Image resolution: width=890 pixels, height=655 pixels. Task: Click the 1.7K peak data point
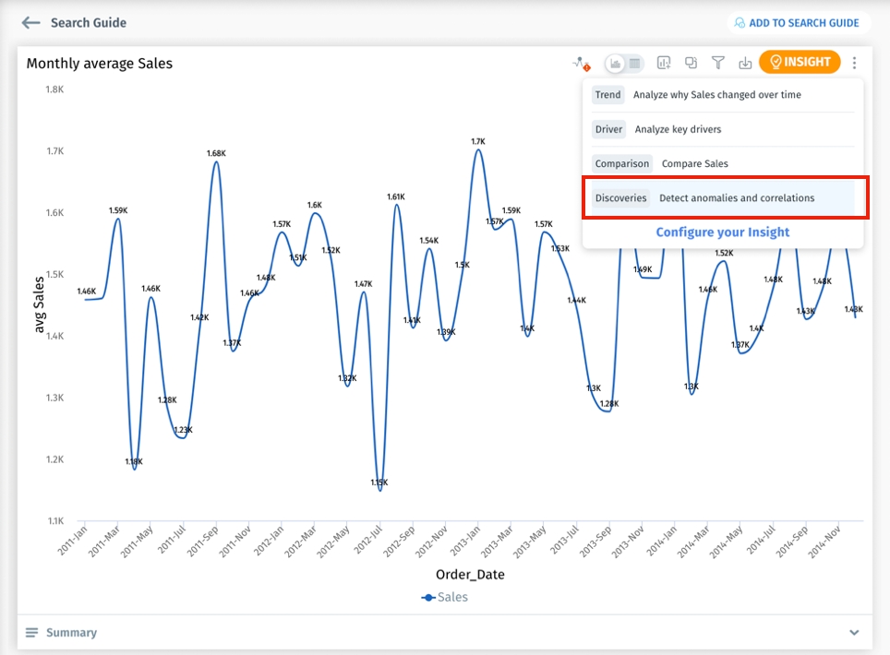[477, 150]
